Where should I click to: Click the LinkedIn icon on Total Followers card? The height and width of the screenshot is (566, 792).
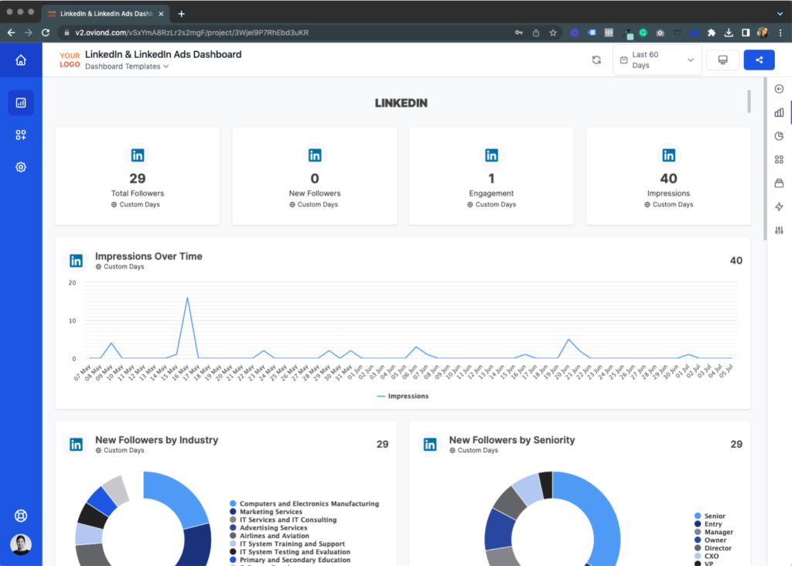tap(138, 155)
